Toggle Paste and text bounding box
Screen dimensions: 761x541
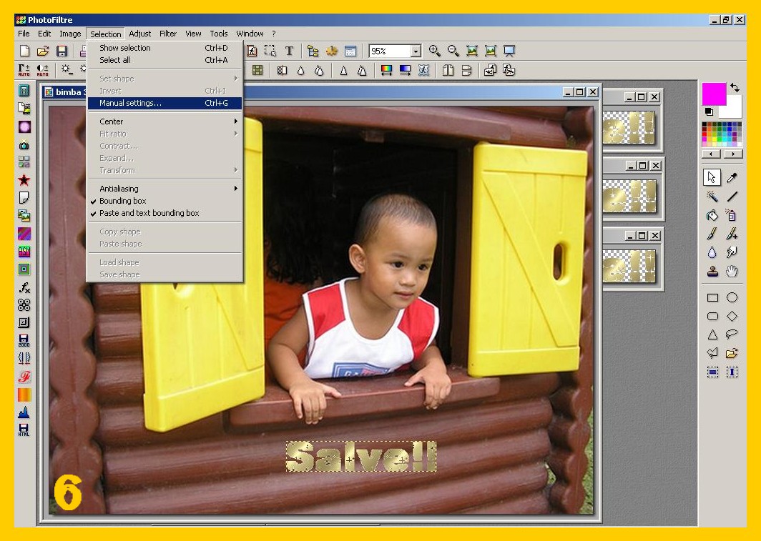pyautogui.click(x=149, y=213)
